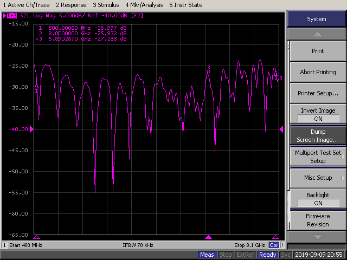Click IFBW 70 kHz value
Screen dimensions: 347x260
coord(138,245)
